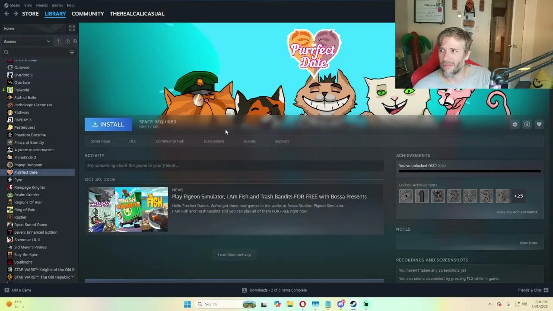Screen dimensions: 553x311
Task: Open game settings gear for Purrfect Date
Action: [515, 124]
